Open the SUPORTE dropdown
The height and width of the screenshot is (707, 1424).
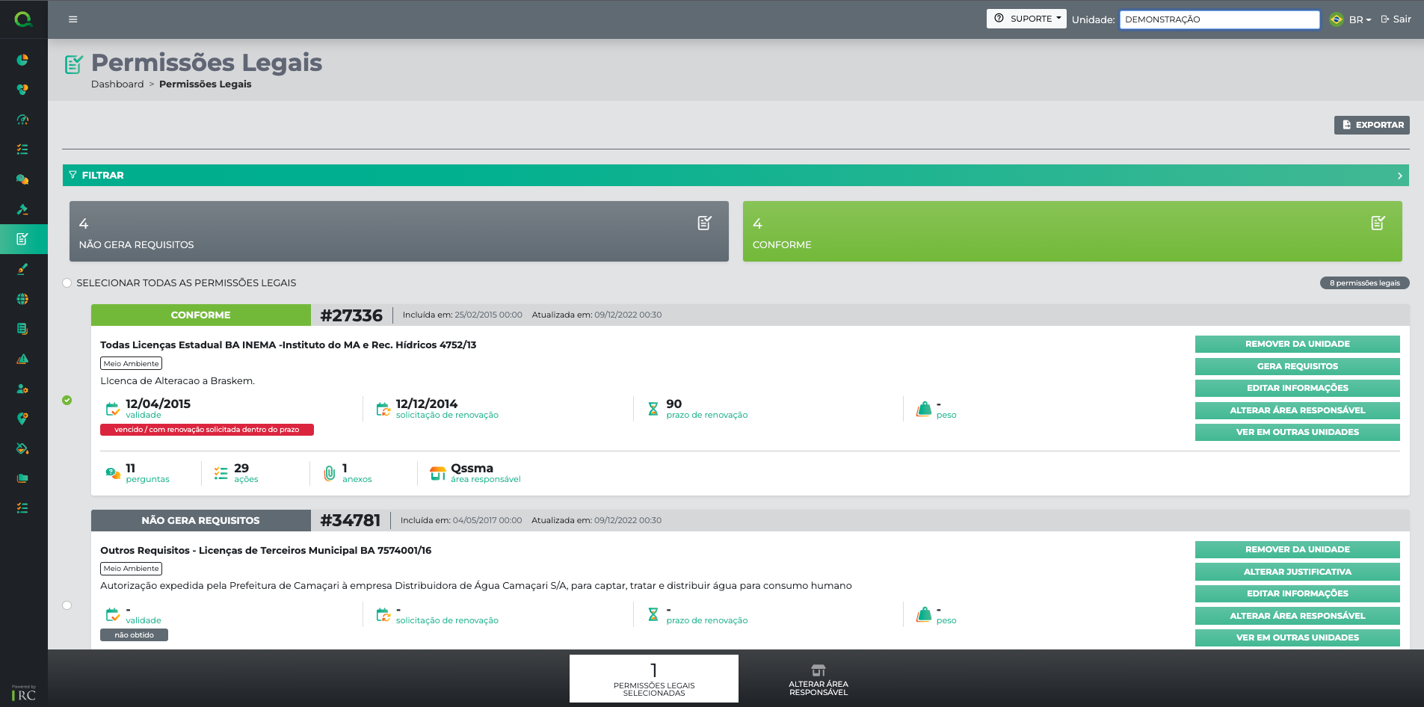coord(1026,19)
